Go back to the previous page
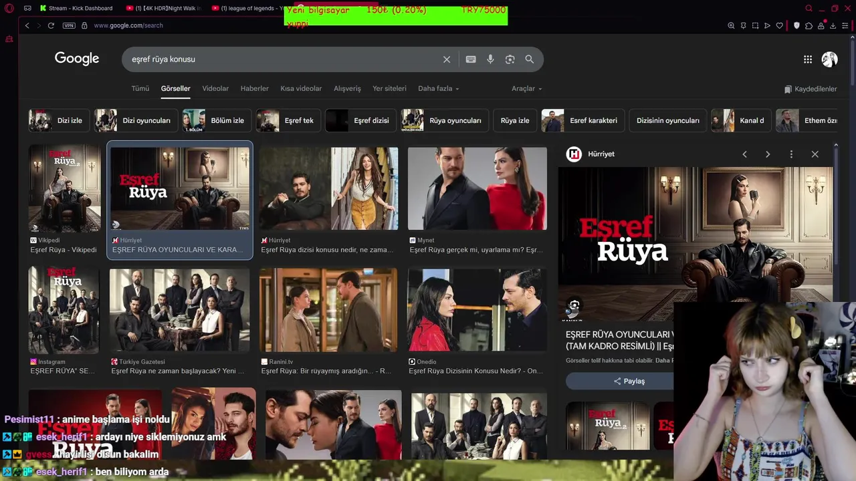 coord(27,25)
